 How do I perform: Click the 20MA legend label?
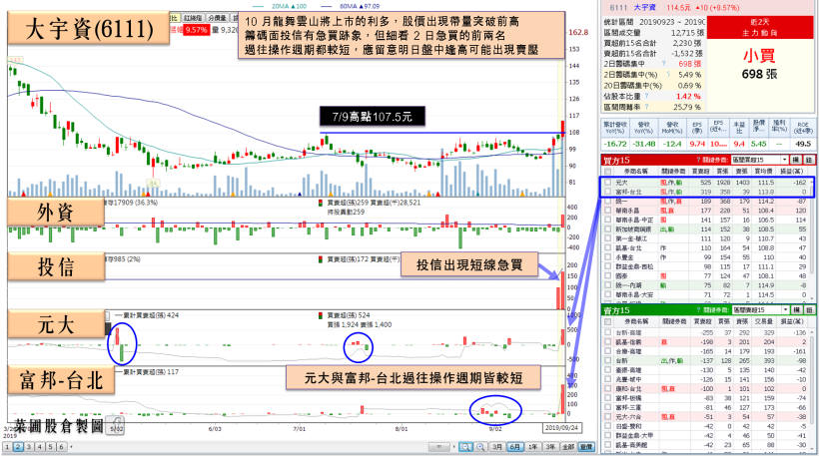coord(289,6)
